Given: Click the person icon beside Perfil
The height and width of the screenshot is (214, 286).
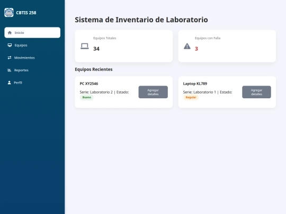Looking at the screenshot, I should [9, 82].
